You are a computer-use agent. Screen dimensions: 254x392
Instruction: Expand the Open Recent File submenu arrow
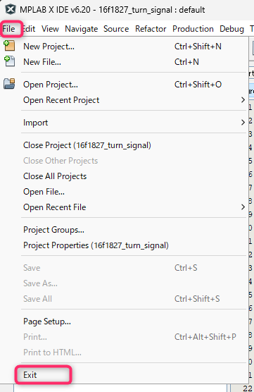coord(243,207)
